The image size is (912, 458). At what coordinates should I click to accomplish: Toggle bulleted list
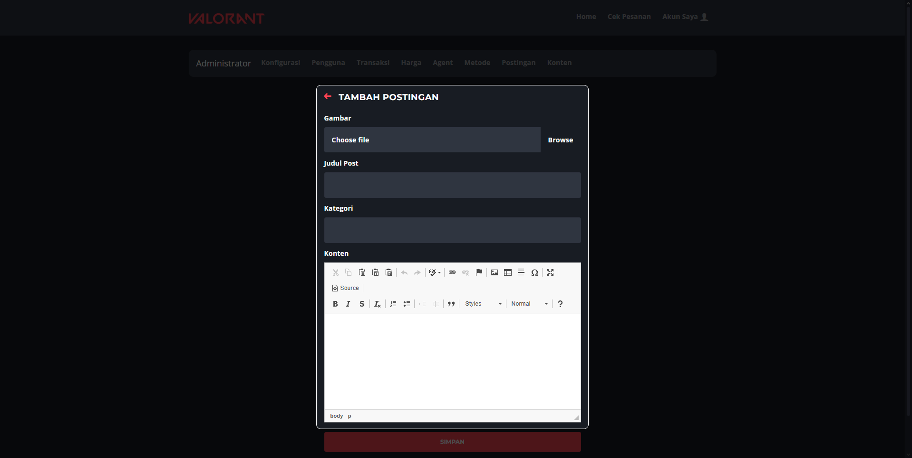pos(407,304)
